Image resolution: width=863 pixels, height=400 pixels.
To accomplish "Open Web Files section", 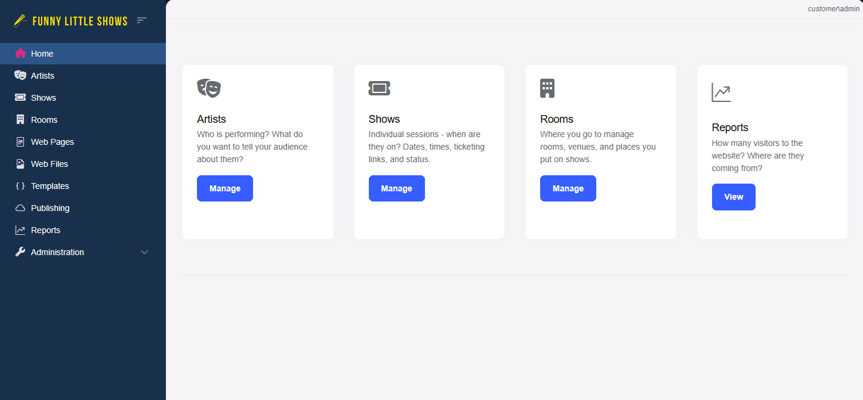I will [83, 164].
